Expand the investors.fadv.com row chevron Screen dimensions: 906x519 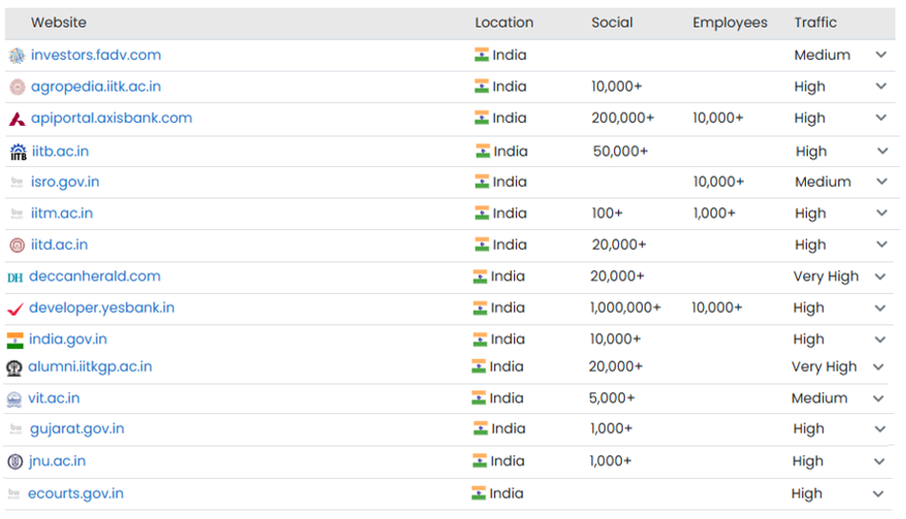tap(880, 55)
